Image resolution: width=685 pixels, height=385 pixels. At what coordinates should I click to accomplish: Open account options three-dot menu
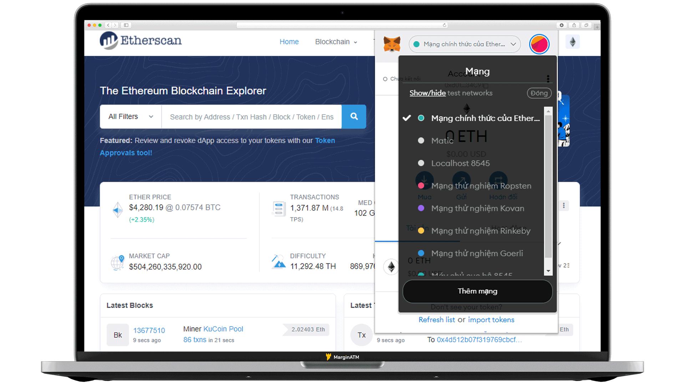(x=548, y=78)
